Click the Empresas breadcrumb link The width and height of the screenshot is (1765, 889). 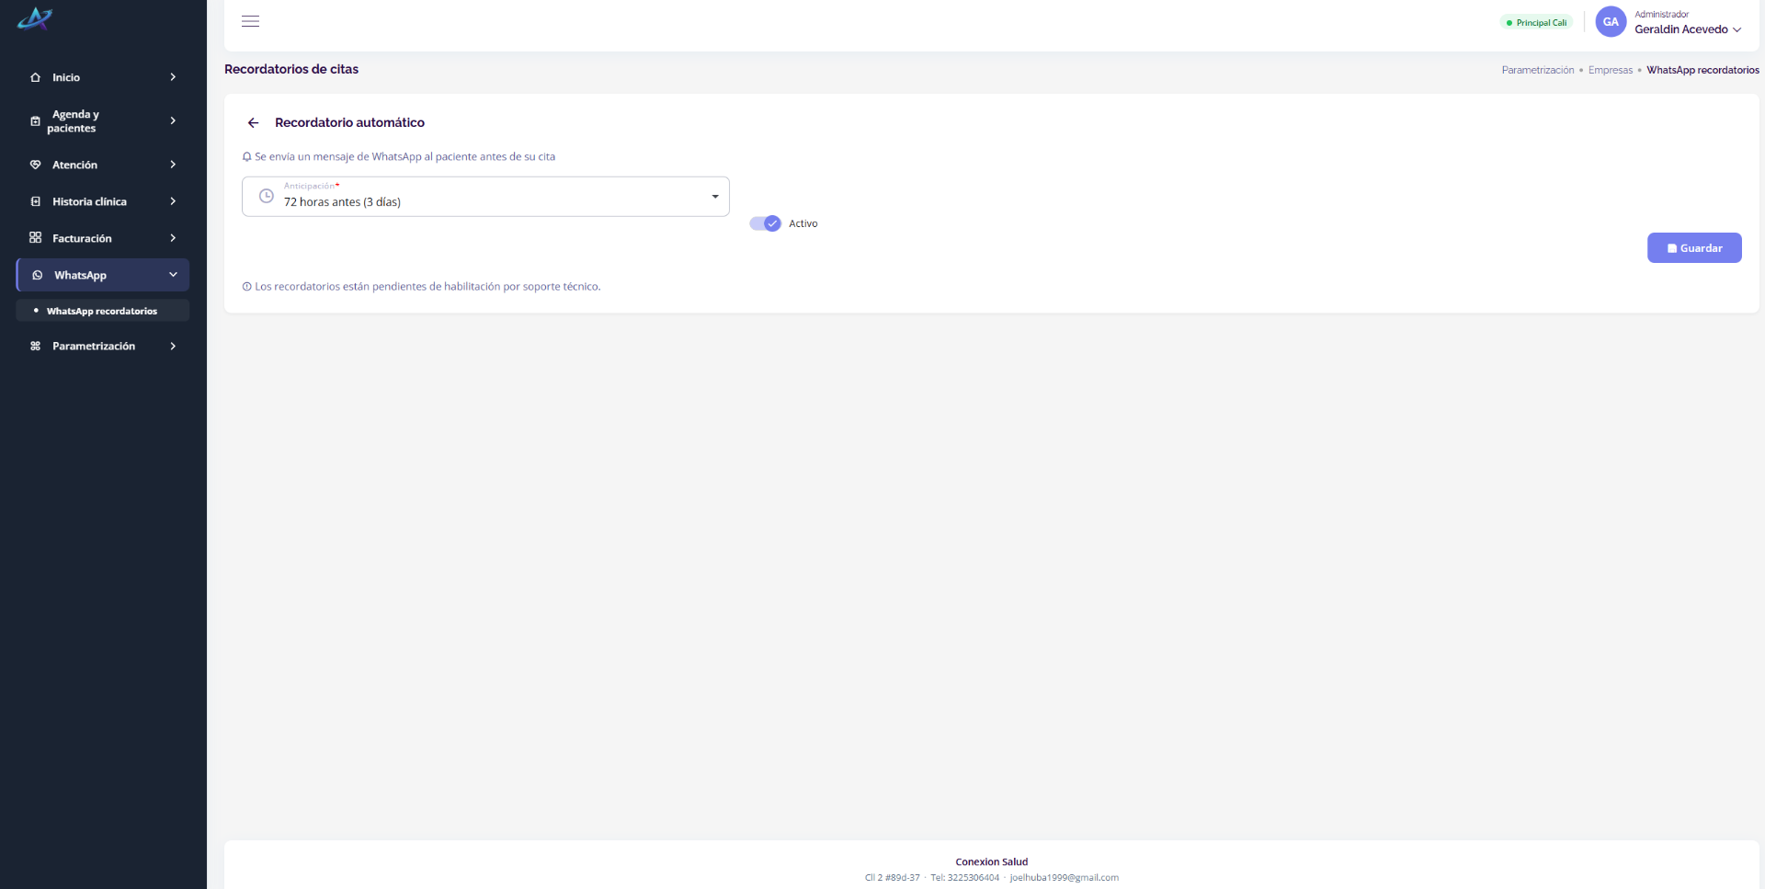tap(1611, 70)
